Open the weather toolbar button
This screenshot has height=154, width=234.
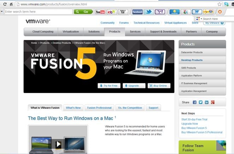[175, 12]
